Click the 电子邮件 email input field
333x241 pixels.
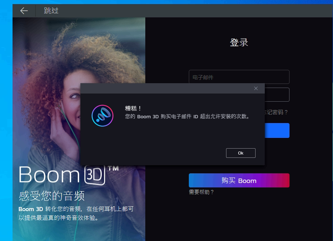tap(239, 77)
